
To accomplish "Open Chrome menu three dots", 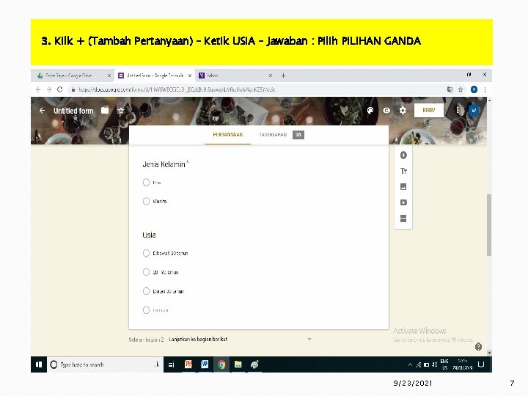I will [x=485, y=89].
